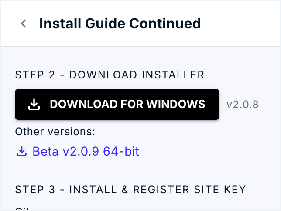
Task: Click REGISTER SITE KEY in the Step 3 heading
Action: click(189, 189)
